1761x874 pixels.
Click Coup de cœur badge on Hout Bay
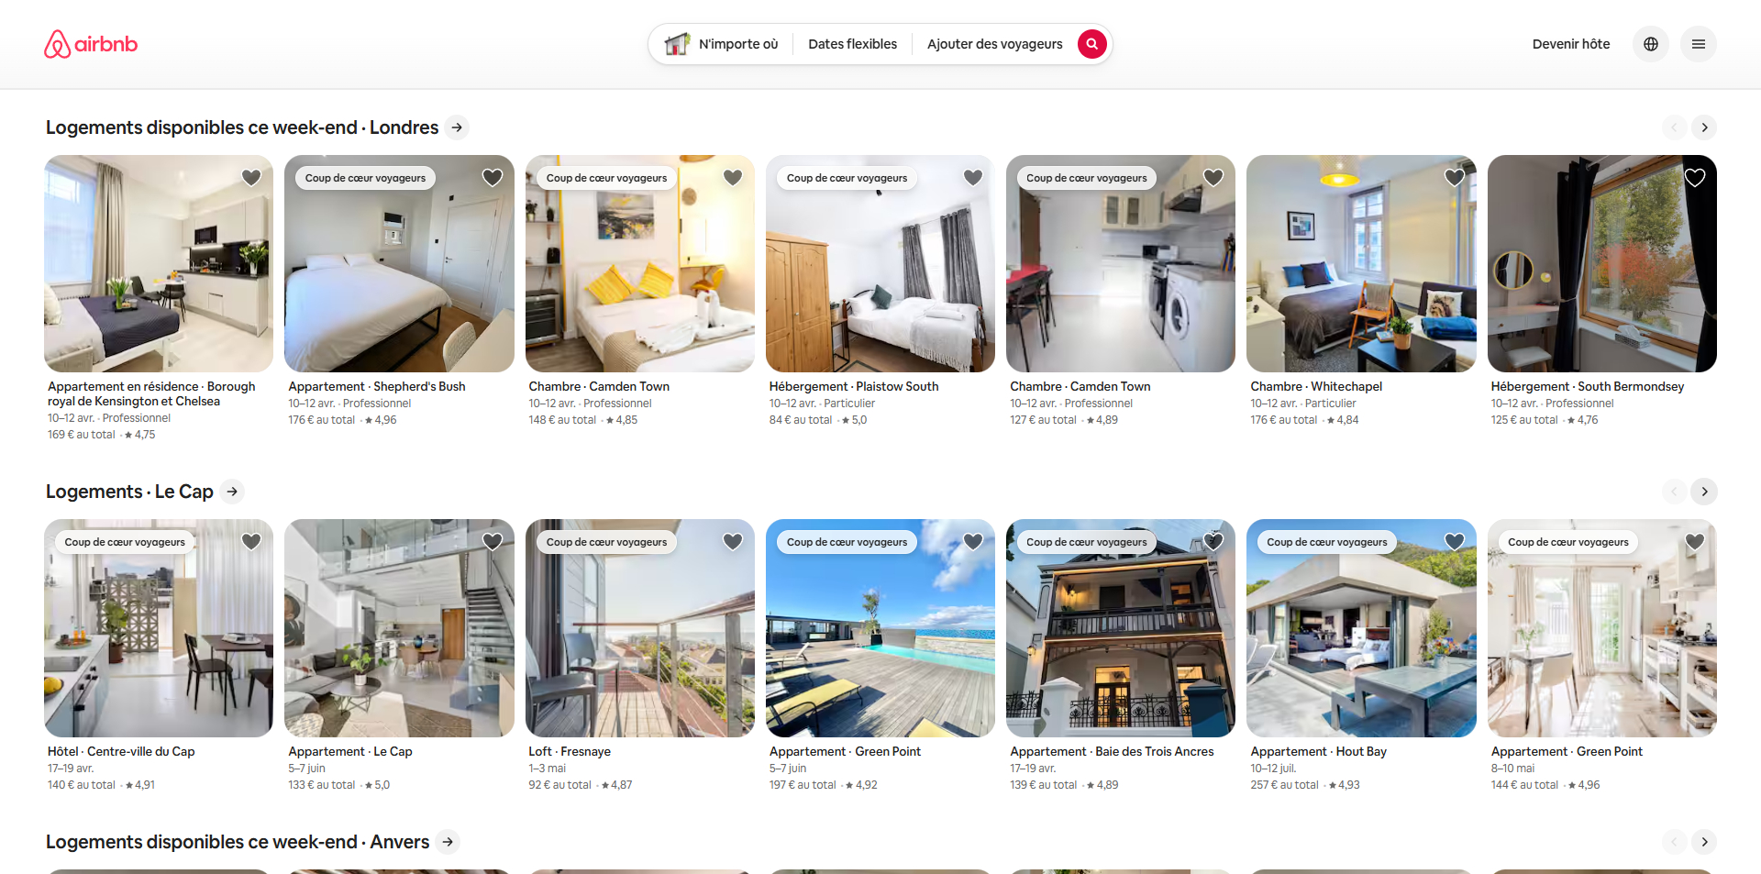coord(1327,542)
